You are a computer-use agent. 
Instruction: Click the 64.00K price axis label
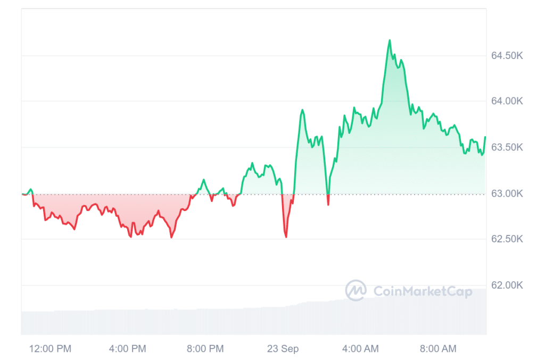(x=507, y=101)
